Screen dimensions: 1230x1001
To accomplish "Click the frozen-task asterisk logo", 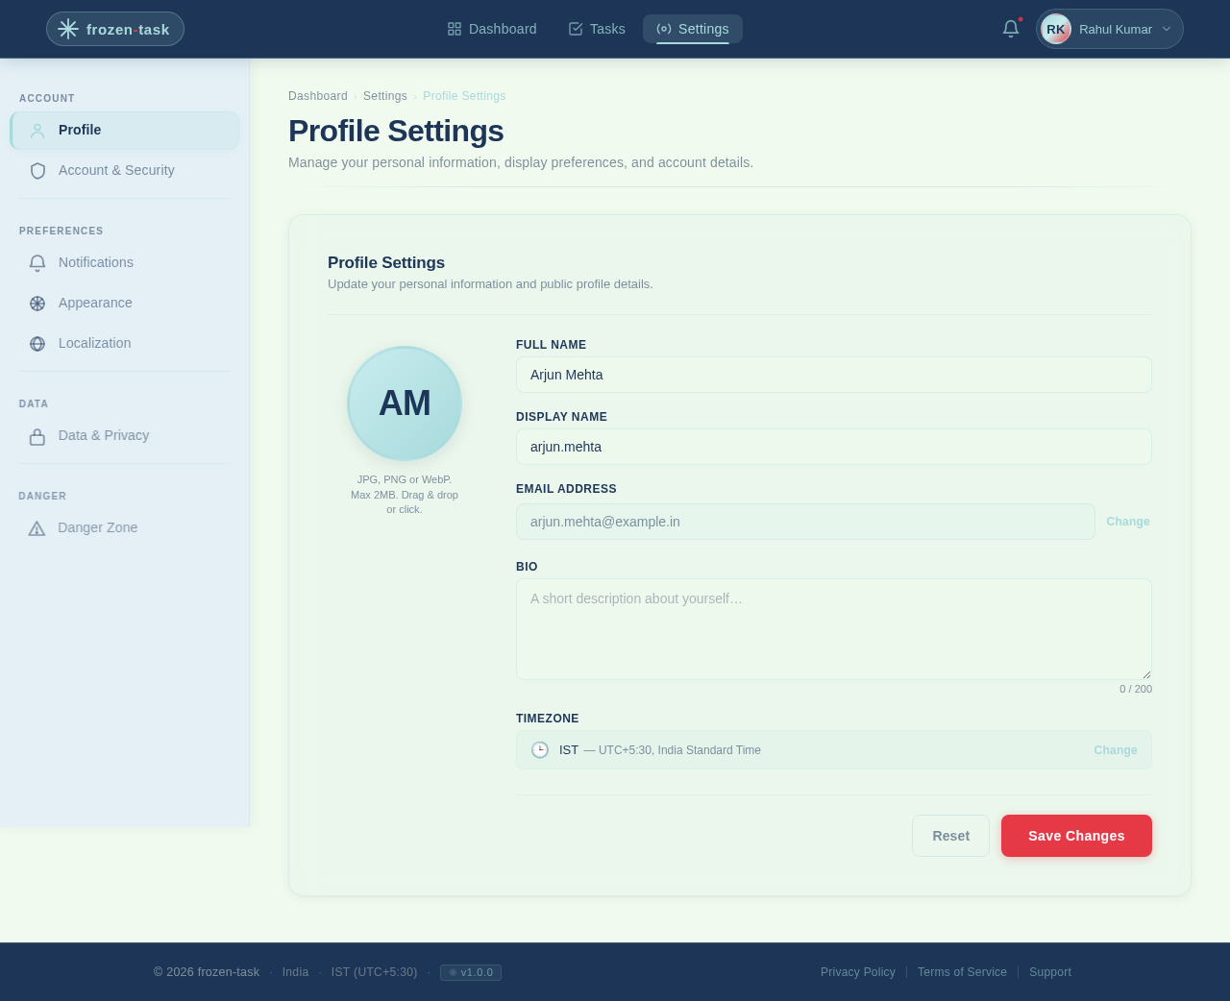I will [x=65, y=28].
